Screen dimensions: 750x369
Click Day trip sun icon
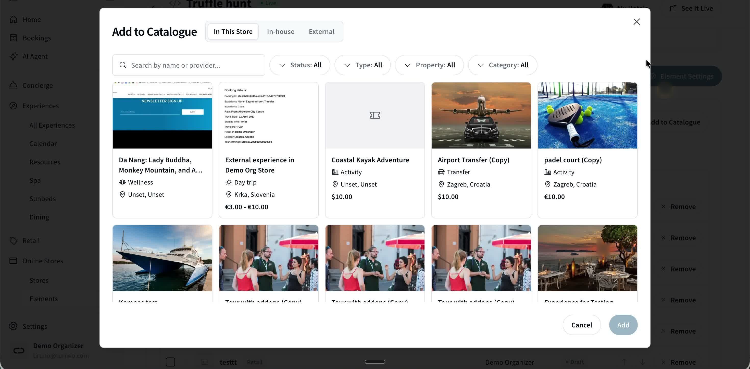[x=229, y=182]
